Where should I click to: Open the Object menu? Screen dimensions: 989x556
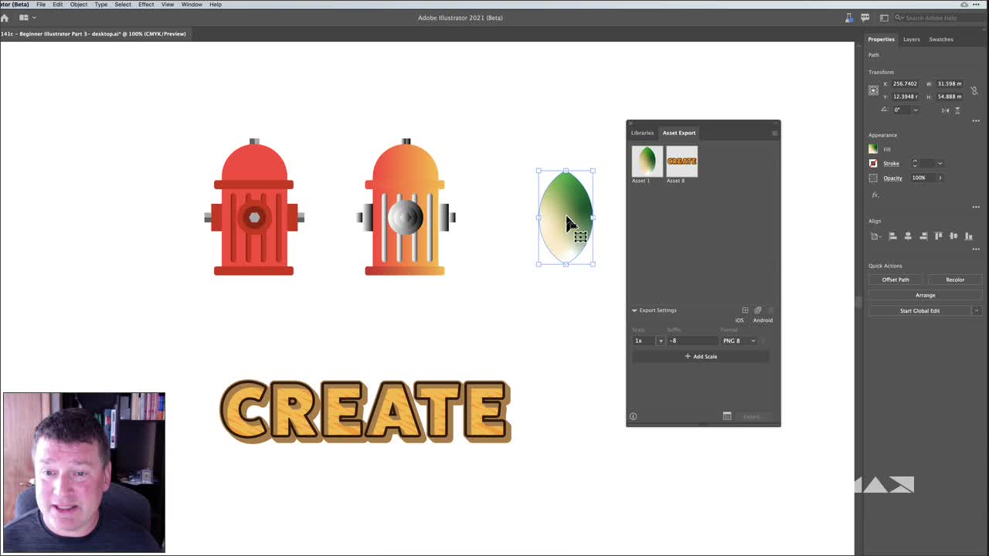pos(78,5)
